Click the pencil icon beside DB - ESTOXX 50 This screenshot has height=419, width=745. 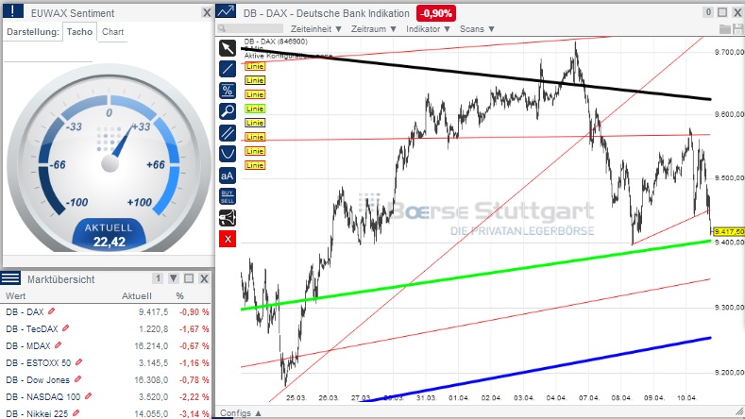[x=78, y=362]
